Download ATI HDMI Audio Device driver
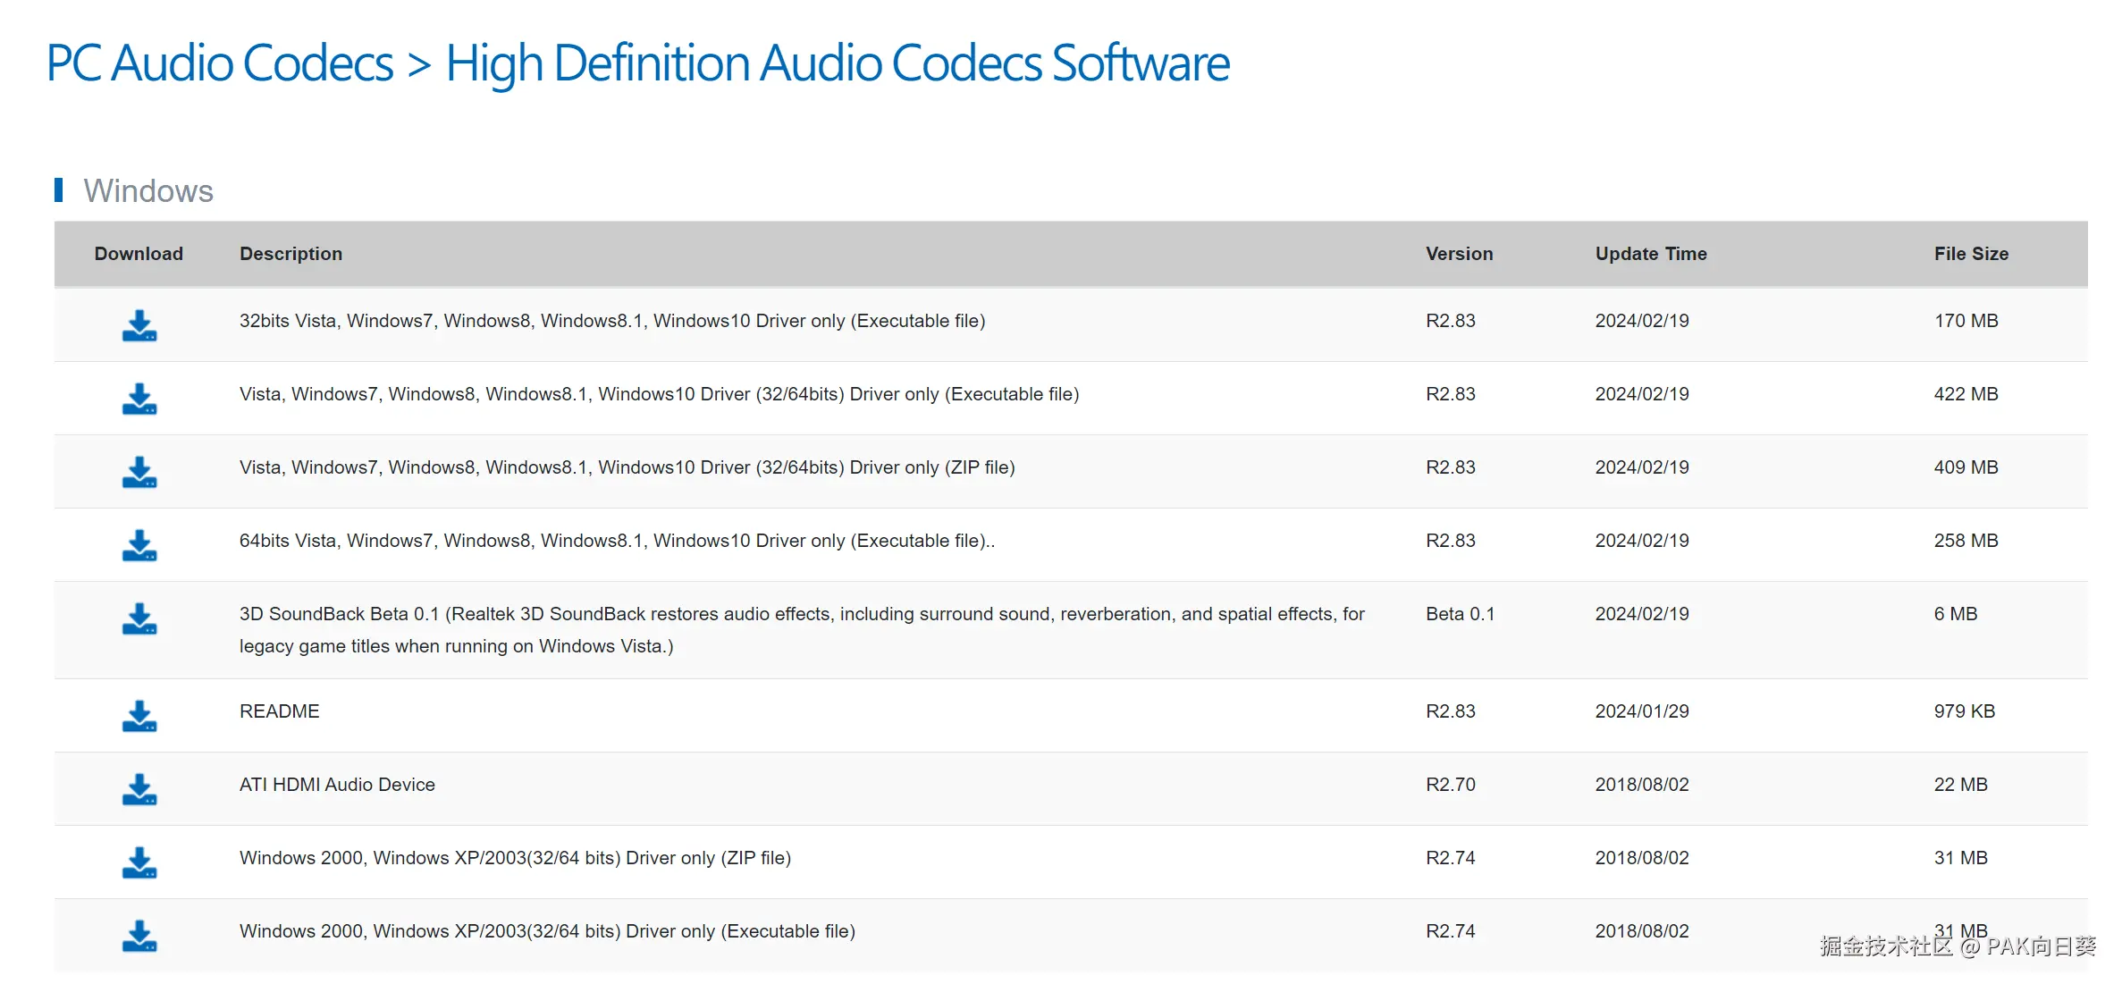Viewport: 2122px width, 984px height. [x=139, y=789]
